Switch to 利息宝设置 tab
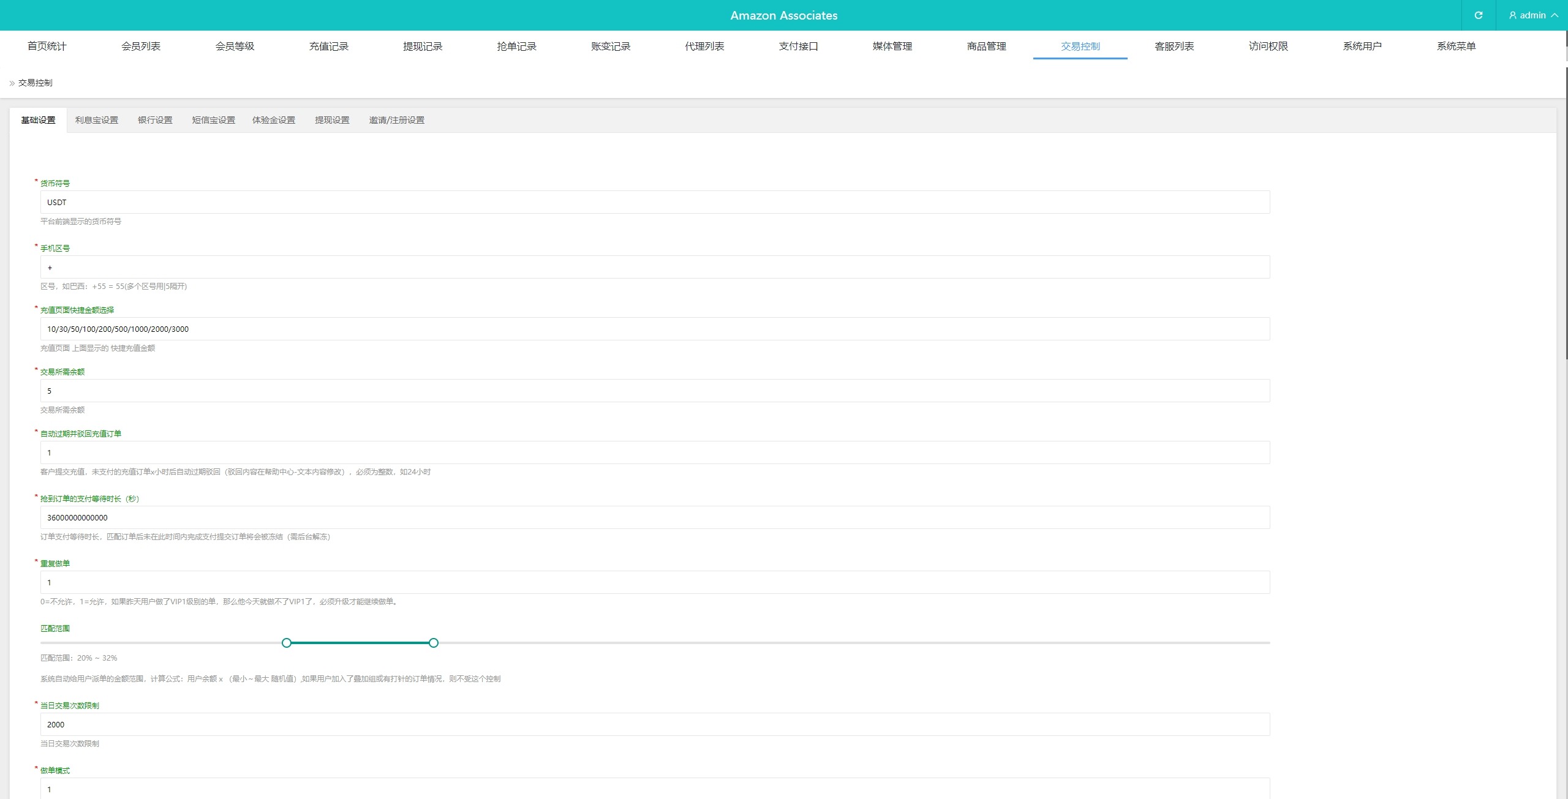 (x=97, y=121)
